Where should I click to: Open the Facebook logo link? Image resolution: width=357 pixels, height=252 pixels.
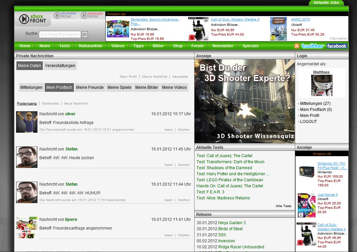point(337,46)
